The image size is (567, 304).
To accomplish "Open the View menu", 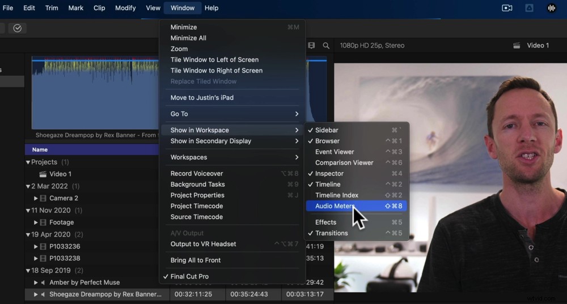I will click(x=153, y=8).
